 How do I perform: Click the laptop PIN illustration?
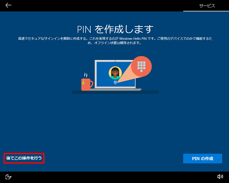click(115, 75)
